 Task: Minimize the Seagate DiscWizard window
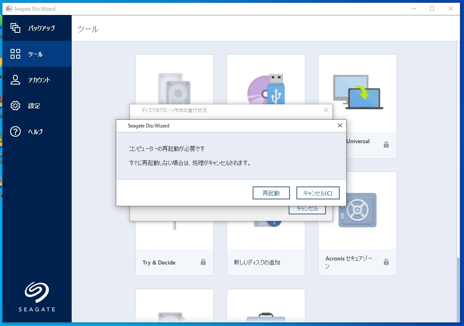coord(414,8)
